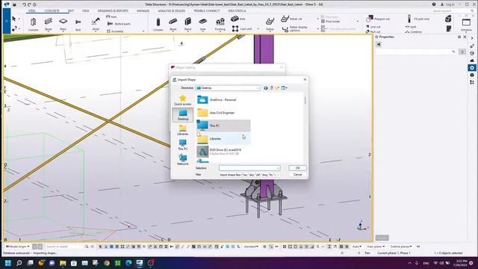Select the Footing tool
This screenshot has height=269, width=478.
point(220,24)
